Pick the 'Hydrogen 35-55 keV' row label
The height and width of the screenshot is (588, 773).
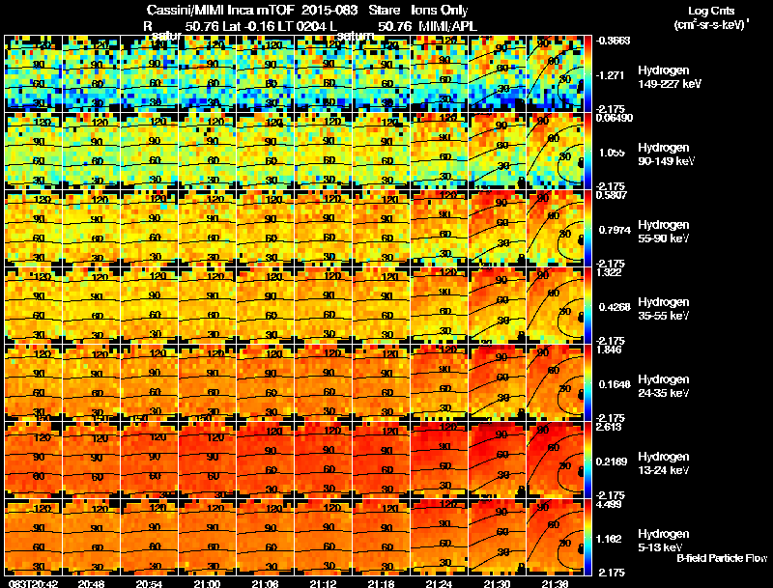pyautogui.click(x=664, y=309)
